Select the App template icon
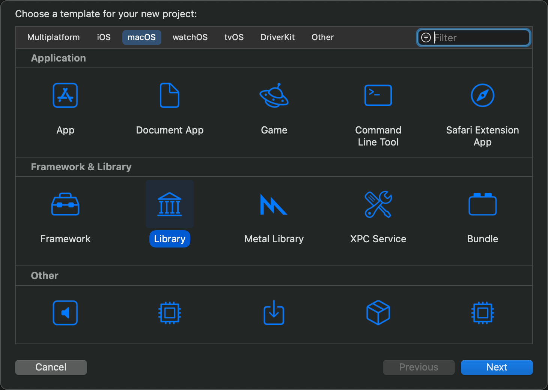 (x=65, y=95)
